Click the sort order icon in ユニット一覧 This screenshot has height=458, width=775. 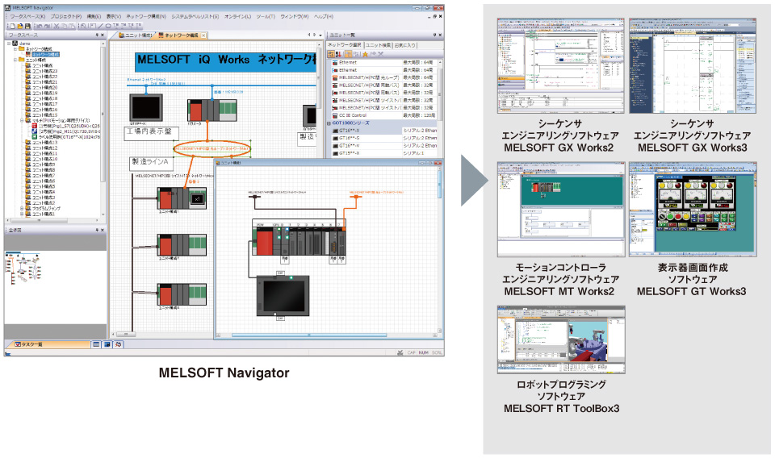coord(338,54)
